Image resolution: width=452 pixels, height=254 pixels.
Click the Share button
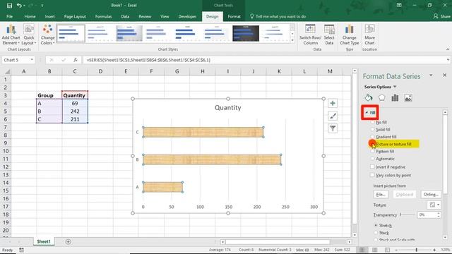click(x=441, y=16)
